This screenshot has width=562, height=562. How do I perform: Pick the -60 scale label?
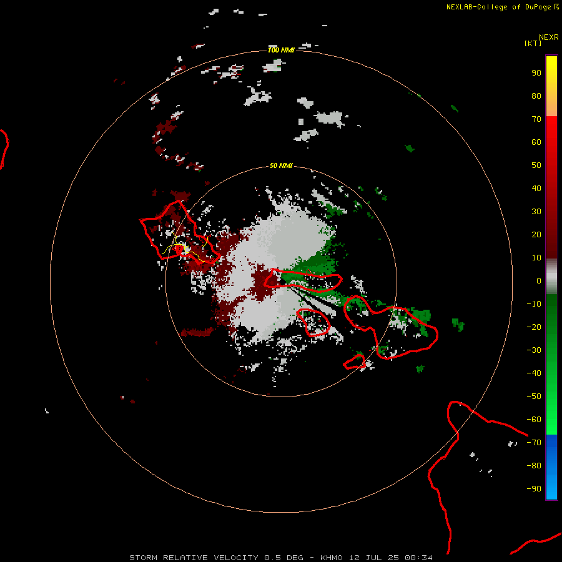click(534, 420)
